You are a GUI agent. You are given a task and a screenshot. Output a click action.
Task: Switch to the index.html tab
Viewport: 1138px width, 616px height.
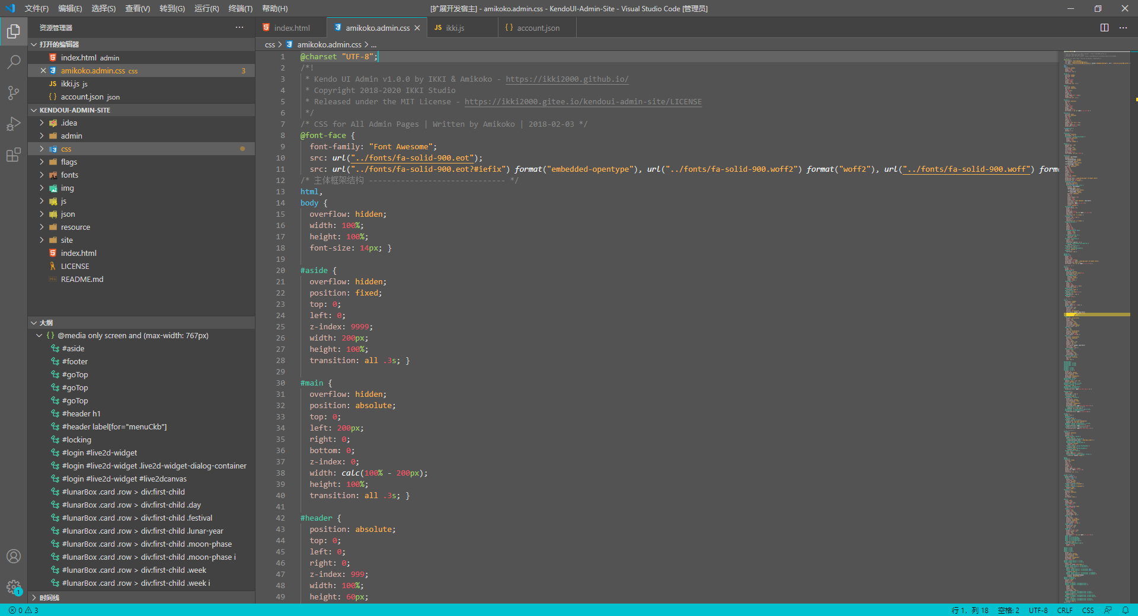[292, 28]
